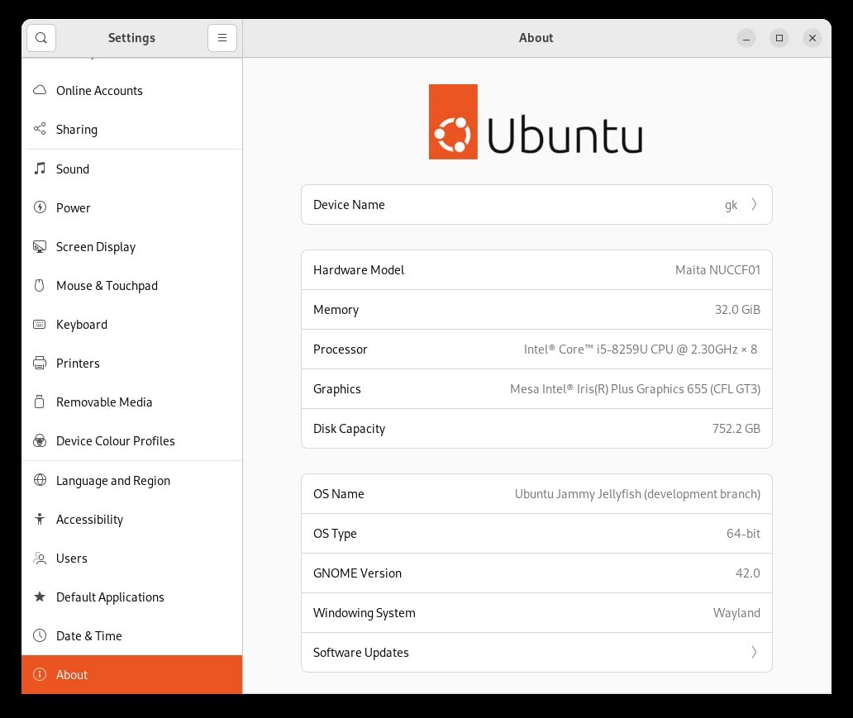
Task: Select Device Colour Profiles label
Action: tap(116, 441)
